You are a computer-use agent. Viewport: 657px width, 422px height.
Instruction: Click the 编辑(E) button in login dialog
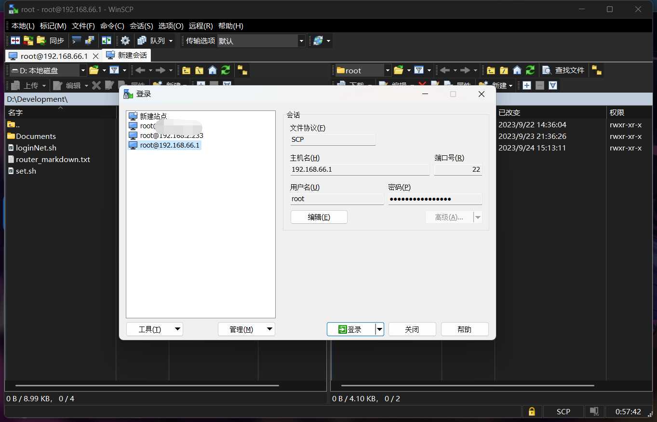tap(319, 217)
